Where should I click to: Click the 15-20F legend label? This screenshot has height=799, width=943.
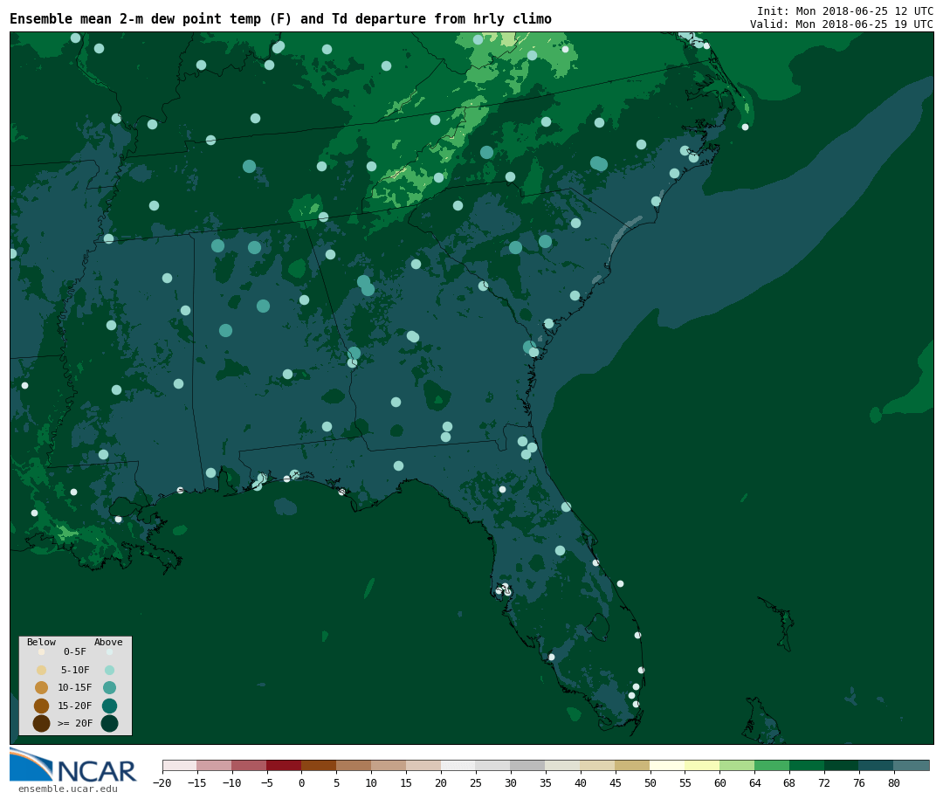coord(75,706)
